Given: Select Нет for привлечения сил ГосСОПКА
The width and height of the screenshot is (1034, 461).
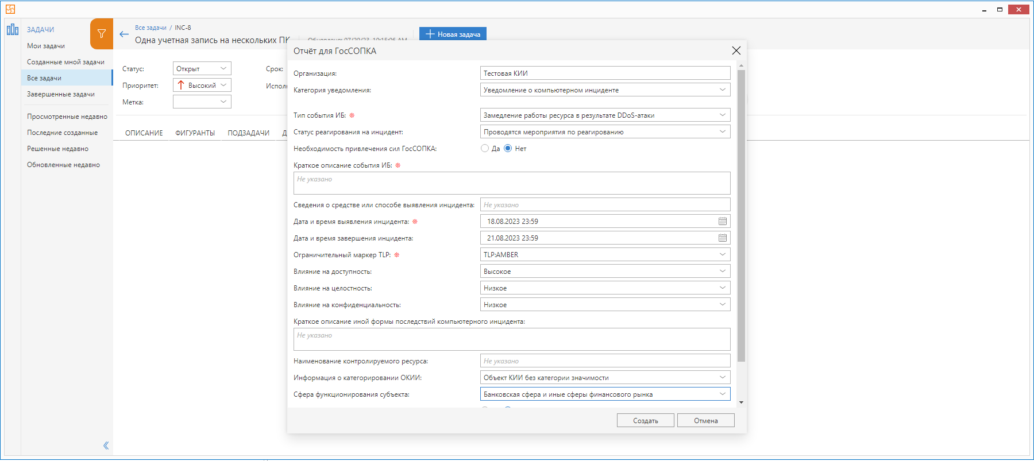Looking at the screenshot, I should pyautogui.click(x=508, y=148).
